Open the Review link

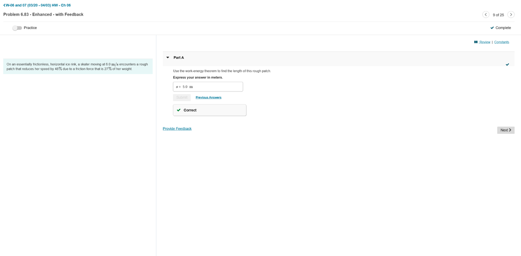coord(485,42)
